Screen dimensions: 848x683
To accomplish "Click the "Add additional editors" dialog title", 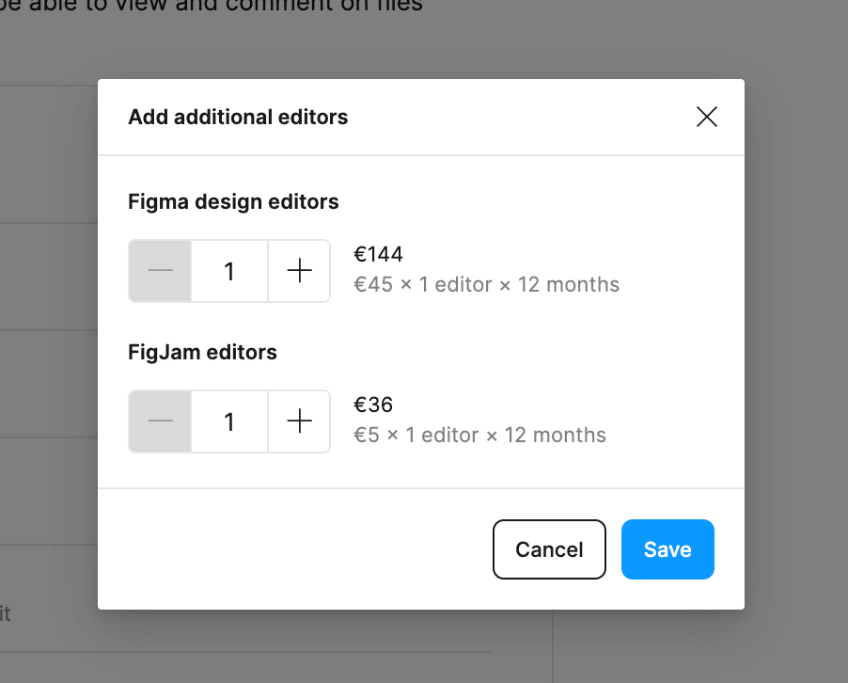I will click(x=238, y=118).
